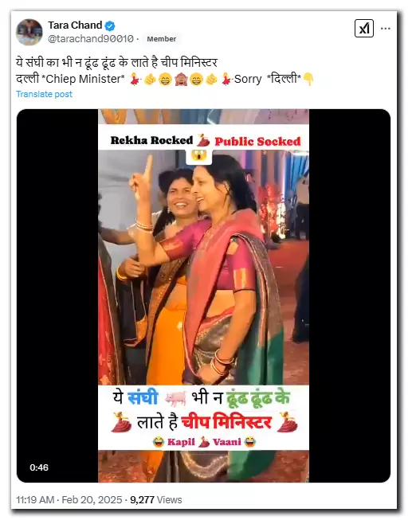
Task: Click the Kapil Vaani watermark text
Action: [x=204, y=442]
